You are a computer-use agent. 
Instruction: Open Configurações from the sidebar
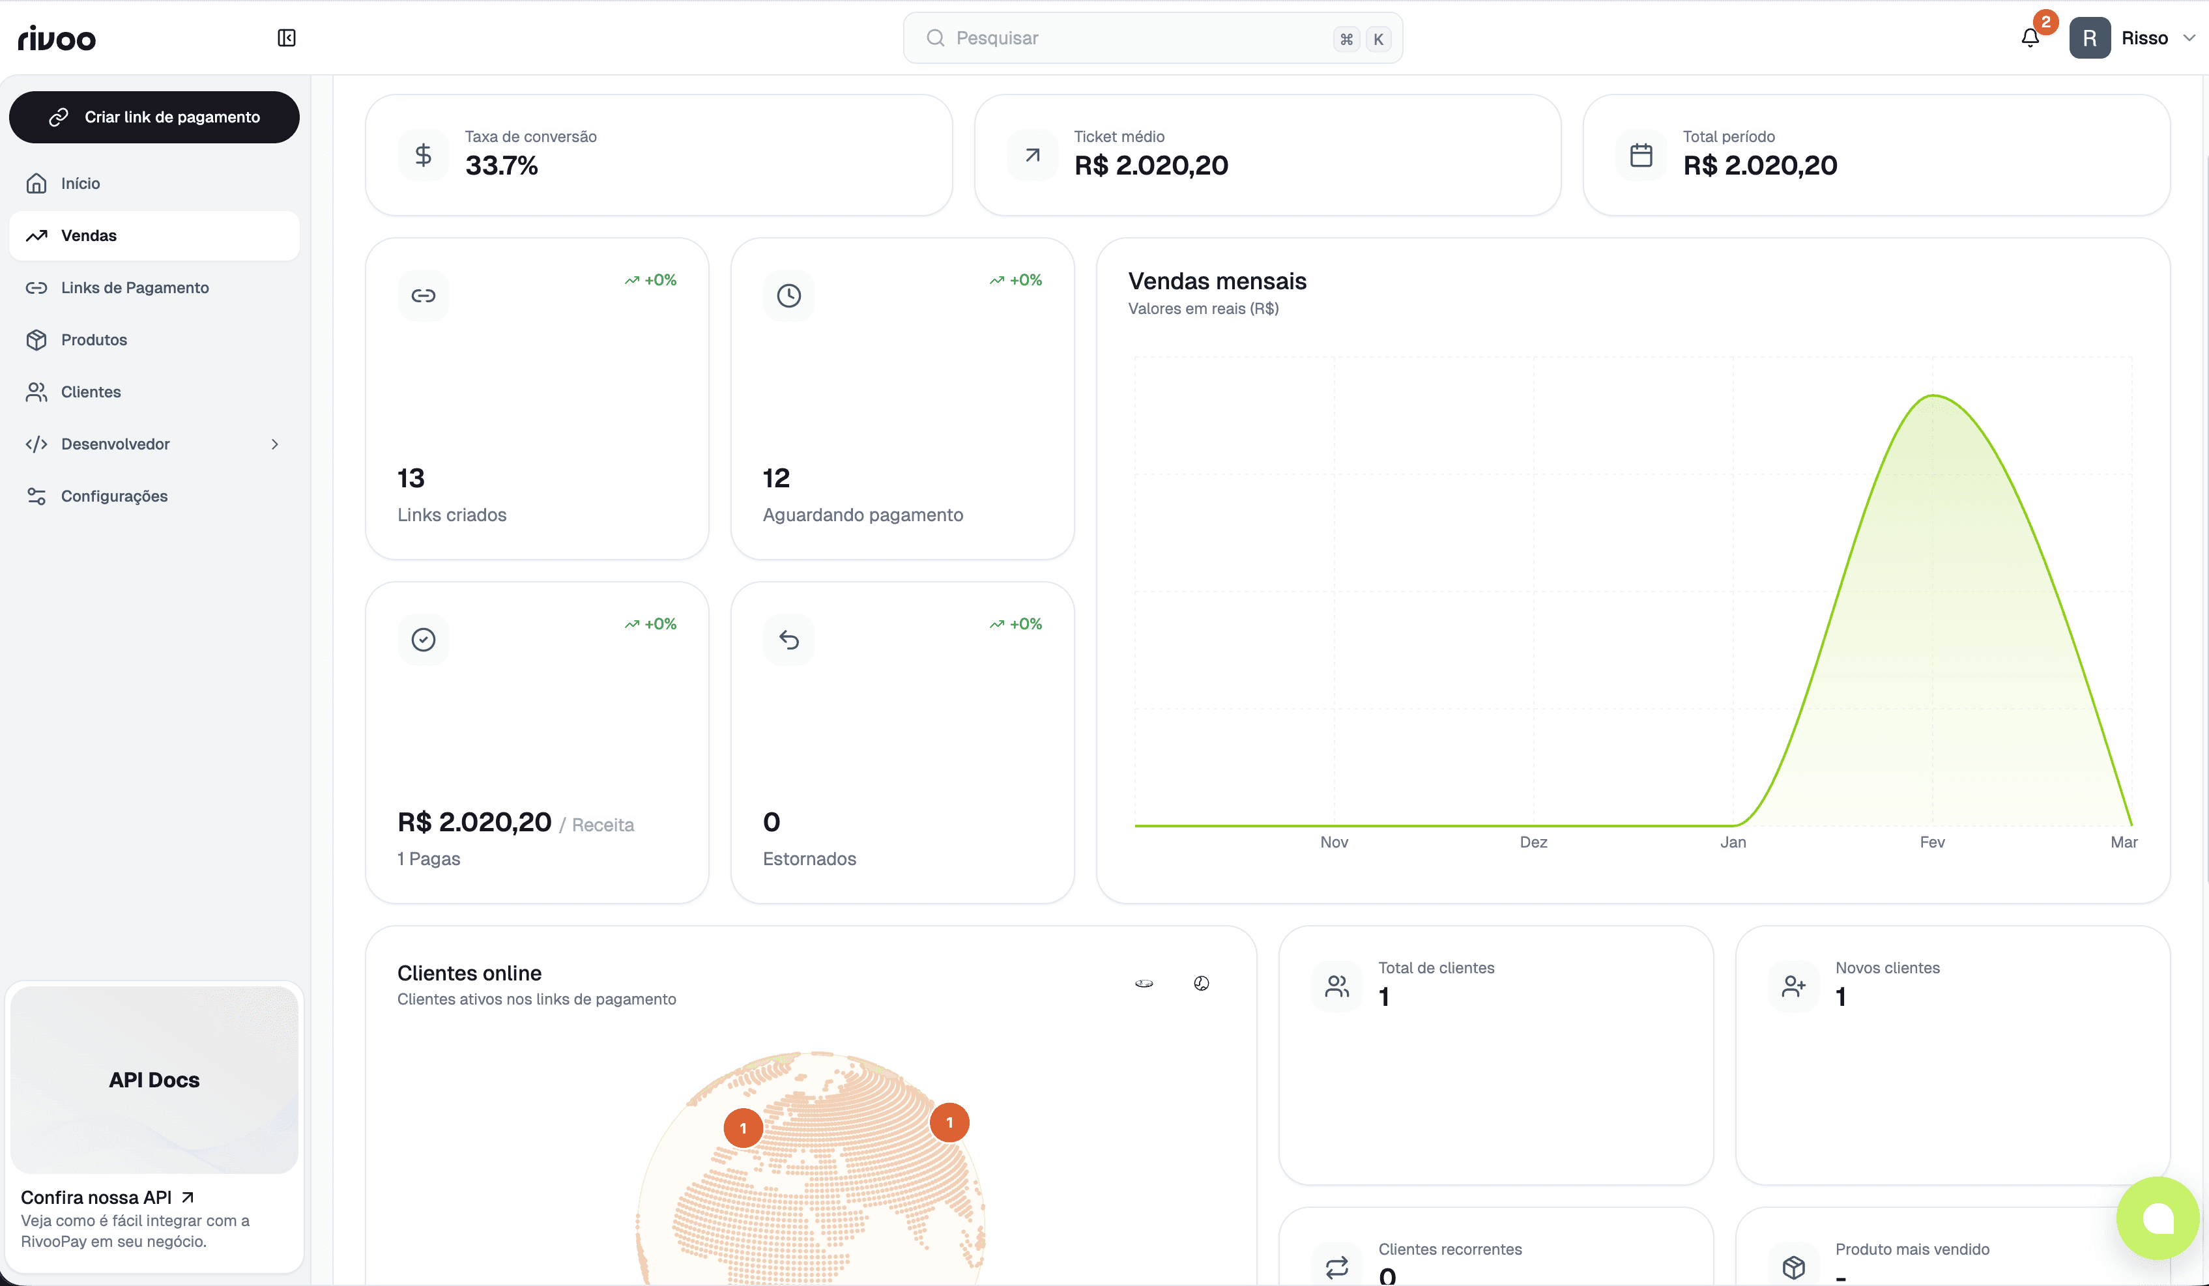114,495
